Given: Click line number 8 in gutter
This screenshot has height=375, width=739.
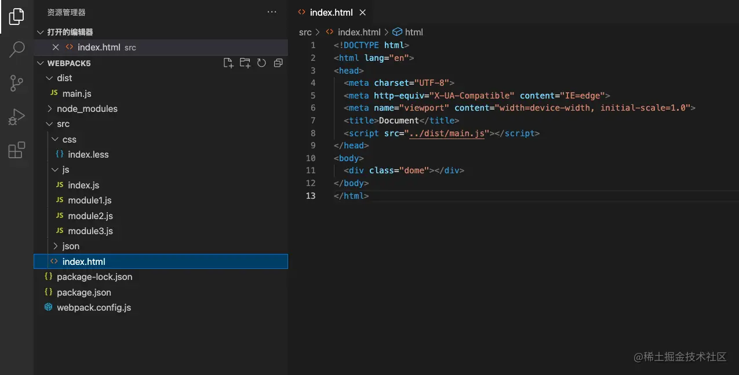Looking at the screenshot, I should click(x=313, y=133).
